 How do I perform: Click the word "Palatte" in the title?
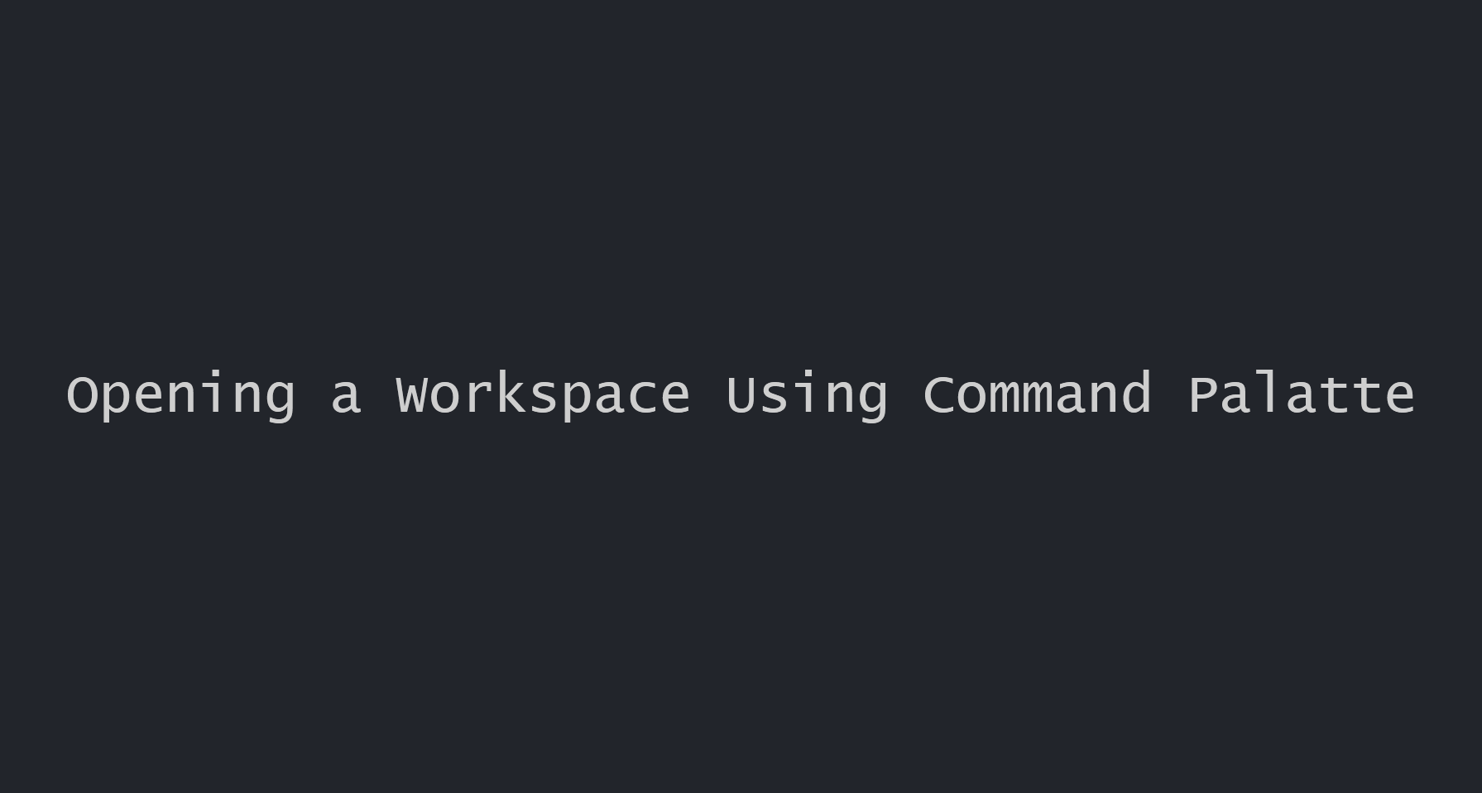1302,394
